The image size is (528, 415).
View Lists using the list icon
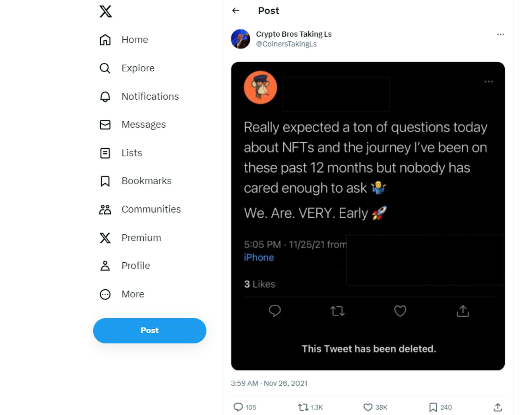tap(105, 153)
